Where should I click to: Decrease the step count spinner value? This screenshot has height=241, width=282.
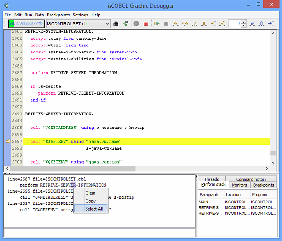[x=243, y=25]
